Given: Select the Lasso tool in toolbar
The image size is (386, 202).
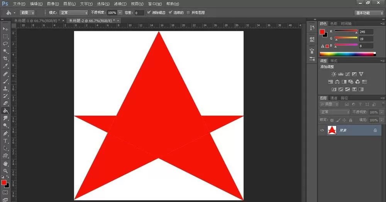Looking at the screenshot, I should [x=5, y=44].
